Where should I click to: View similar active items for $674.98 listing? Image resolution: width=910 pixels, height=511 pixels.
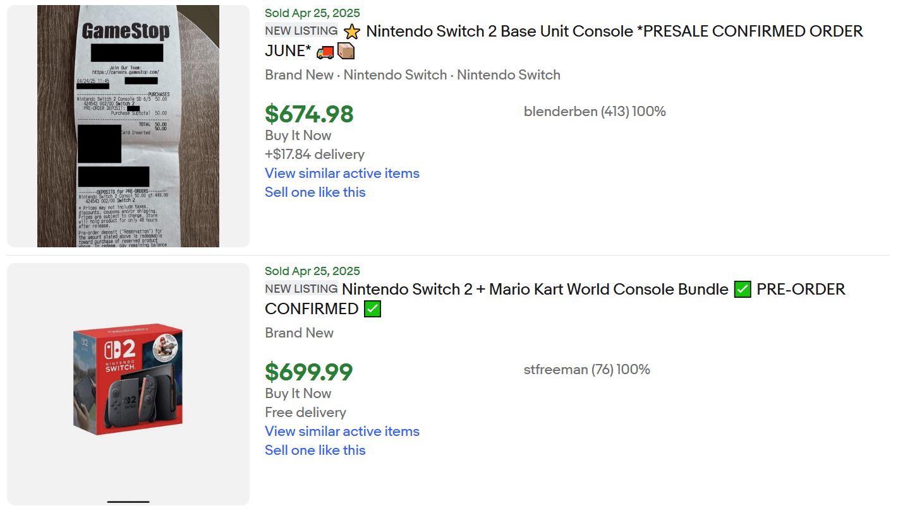(x=342, y=173)
